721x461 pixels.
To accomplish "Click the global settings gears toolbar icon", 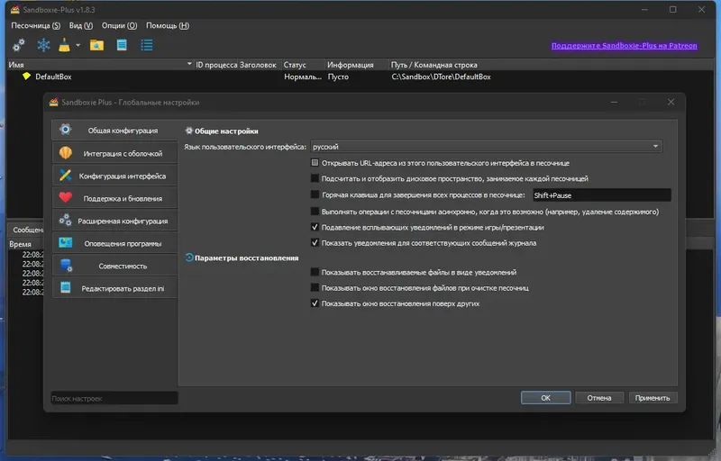I will coord(19,45).
